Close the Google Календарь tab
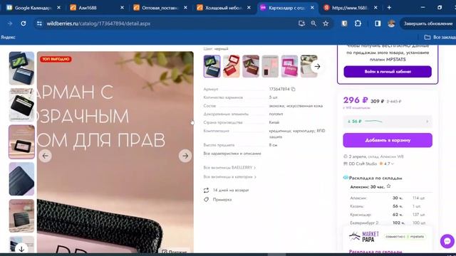Viewport: 456px width, 256px height. click(58, 8)
